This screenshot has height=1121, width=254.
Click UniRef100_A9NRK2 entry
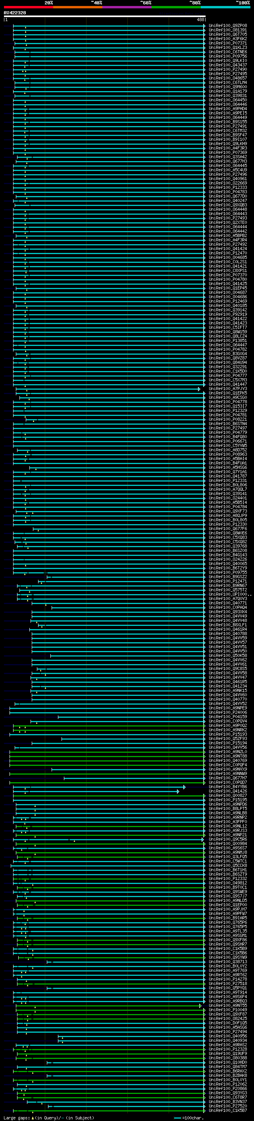pos(228,730)
